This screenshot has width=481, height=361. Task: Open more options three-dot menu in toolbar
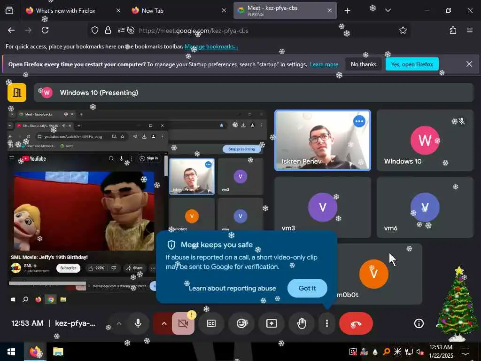click(x=327, y=323)
